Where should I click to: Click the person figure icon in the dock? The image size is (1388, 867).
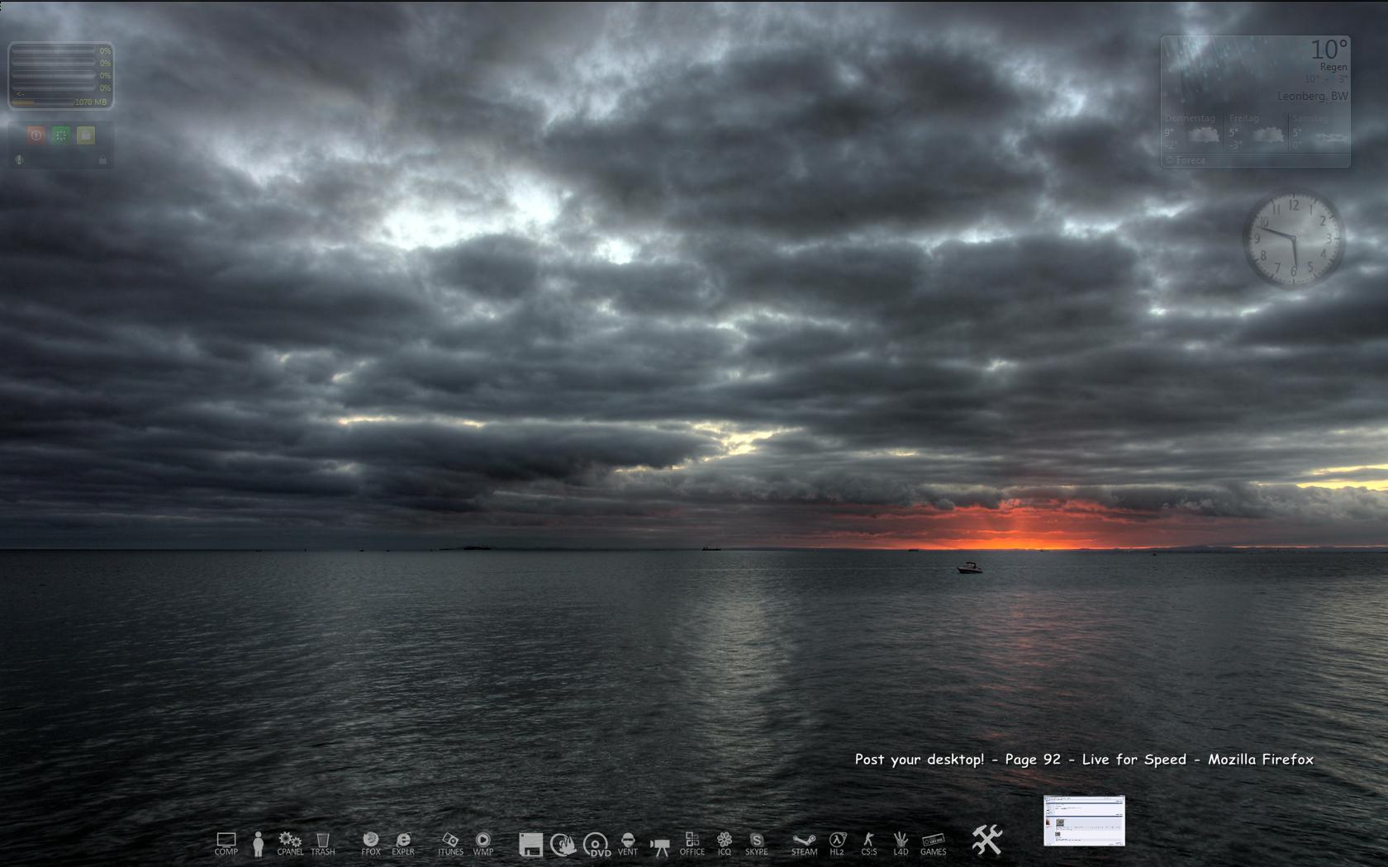pyautogui.click(x=259, y=844)
